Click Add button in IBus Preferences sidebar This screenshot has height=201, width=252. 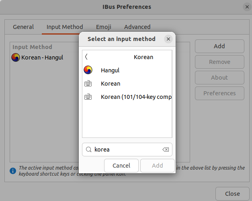coord(219,46)
